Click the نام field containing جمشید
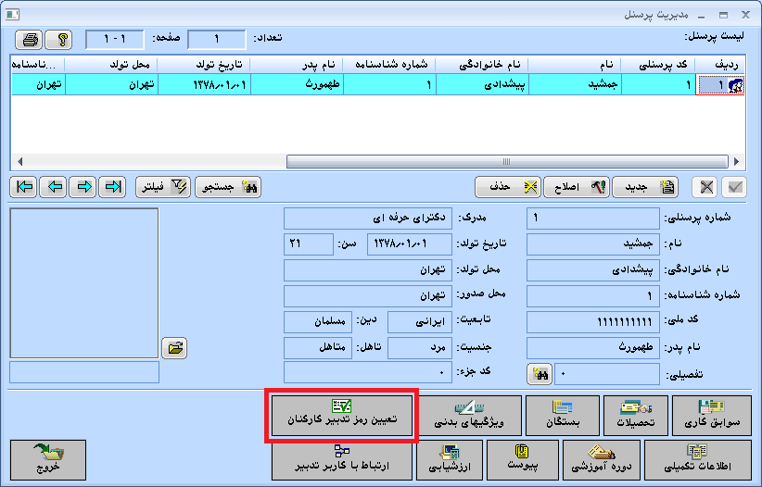The image size is (762, 487). tap(593, 243)
